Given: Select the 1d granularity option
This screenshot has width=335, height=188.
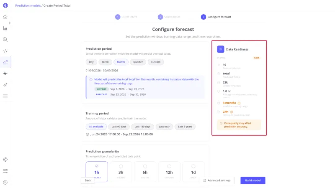Looking at the screenshot, I should (x=193, y=172).
